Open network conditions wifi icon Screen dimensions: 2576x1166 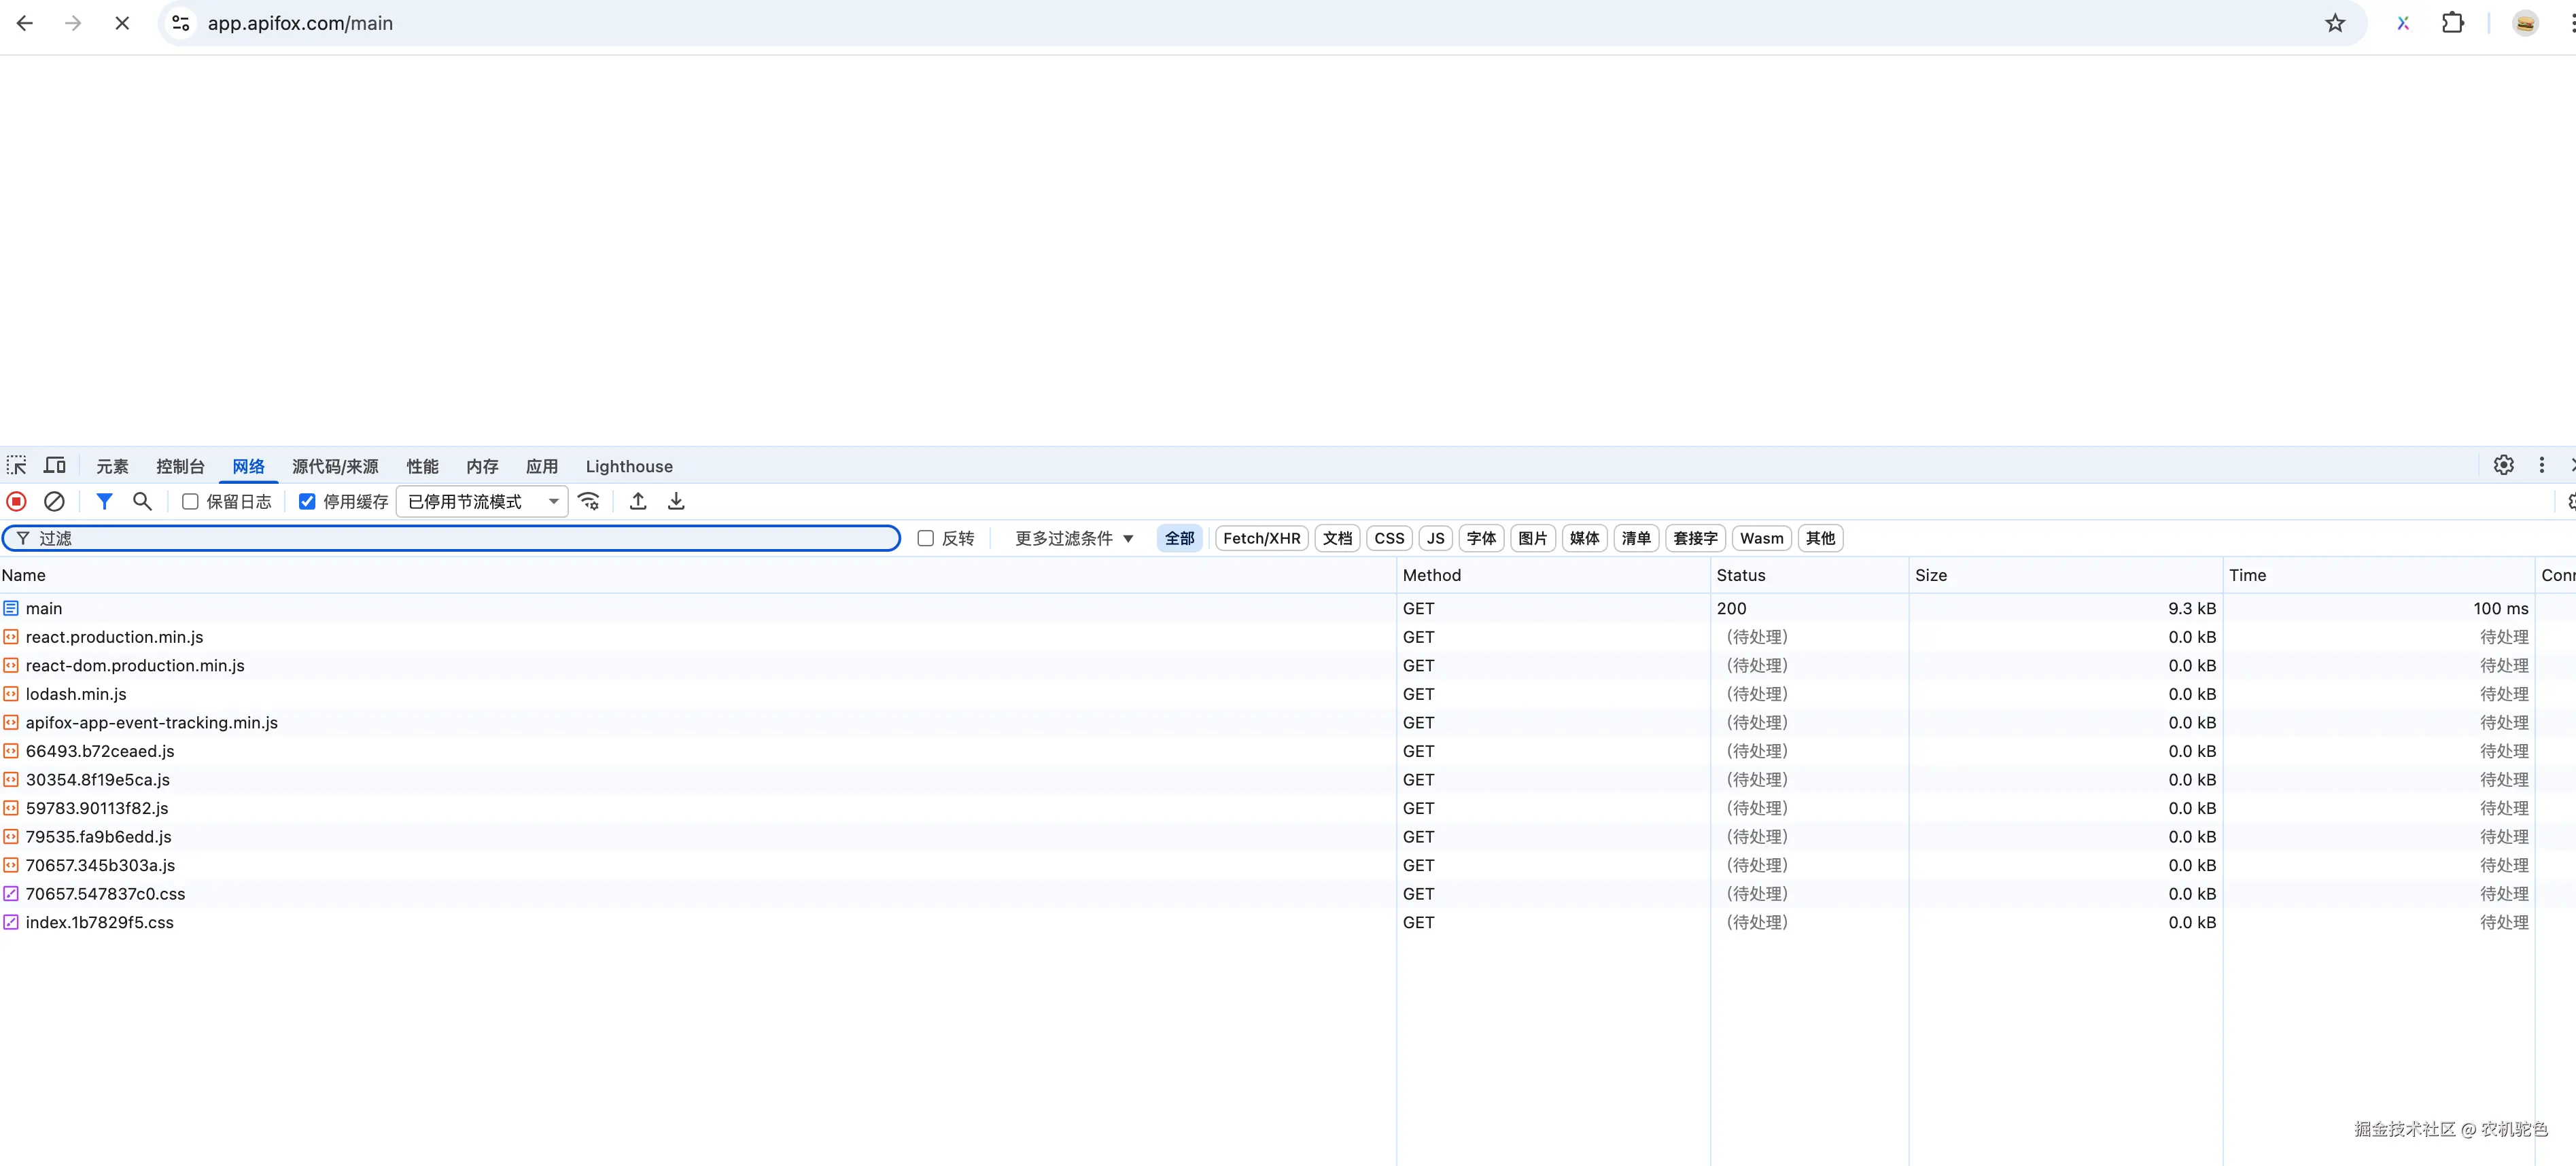pyautogui.click(x=589, y=501)
